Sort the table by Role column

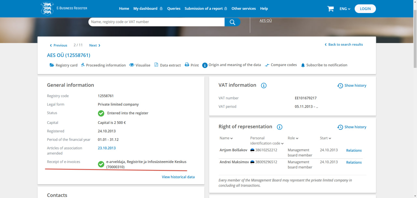coord(293,138)
